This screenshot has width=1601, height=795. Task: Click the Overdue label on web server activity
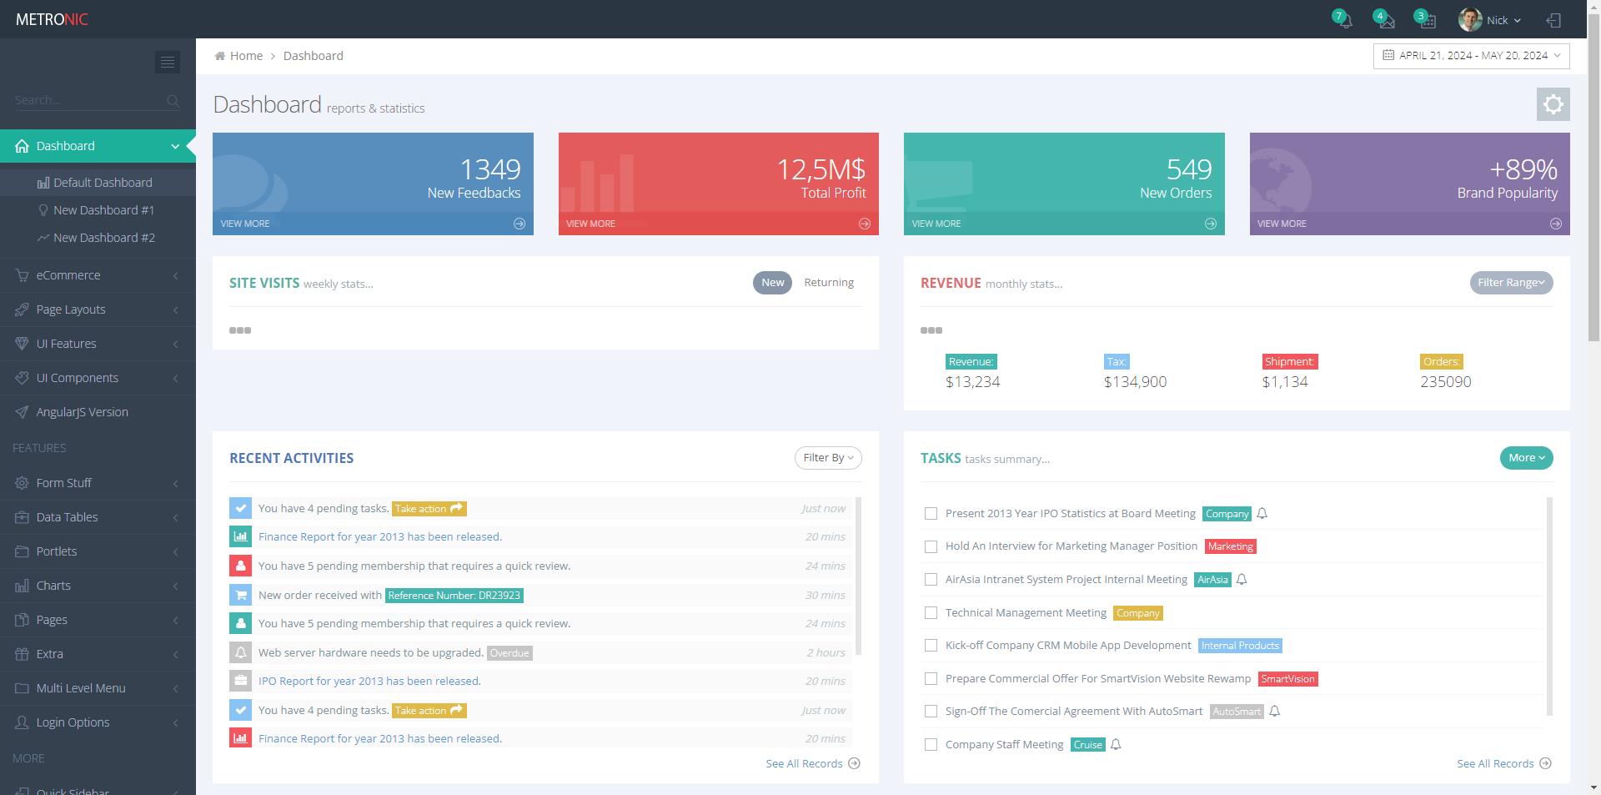pyautogui.click(x=509, y=653)
